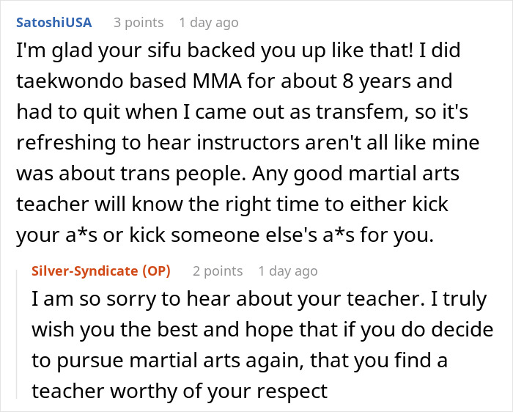Click the "3 points" score label
The image size is (513, 412).
(x=139, y=22)
